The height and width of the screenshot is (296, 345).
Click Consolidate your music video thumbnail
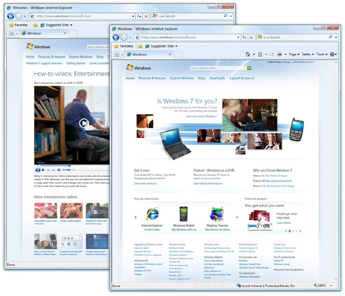tap(45, 211)
